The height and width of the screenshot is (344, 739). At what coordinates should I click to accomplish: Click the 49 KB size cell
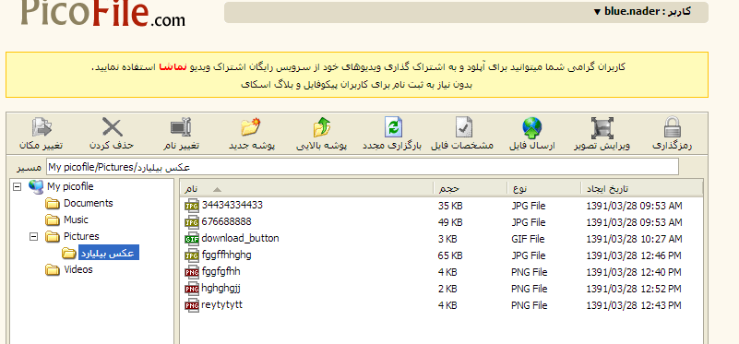click(450, 222)
